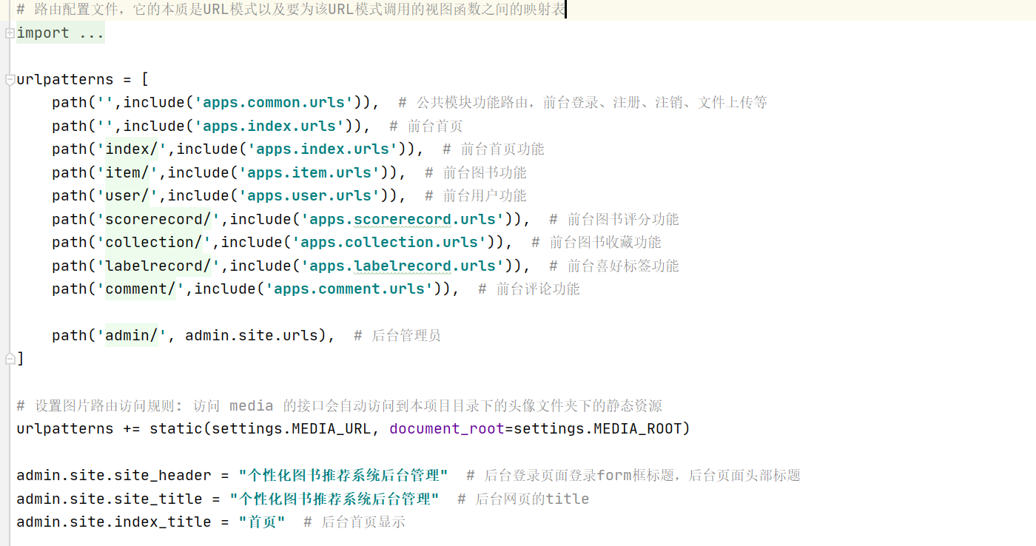
Task: Click 'admin.site.index_title' assignment
Action: pos(114,522)
